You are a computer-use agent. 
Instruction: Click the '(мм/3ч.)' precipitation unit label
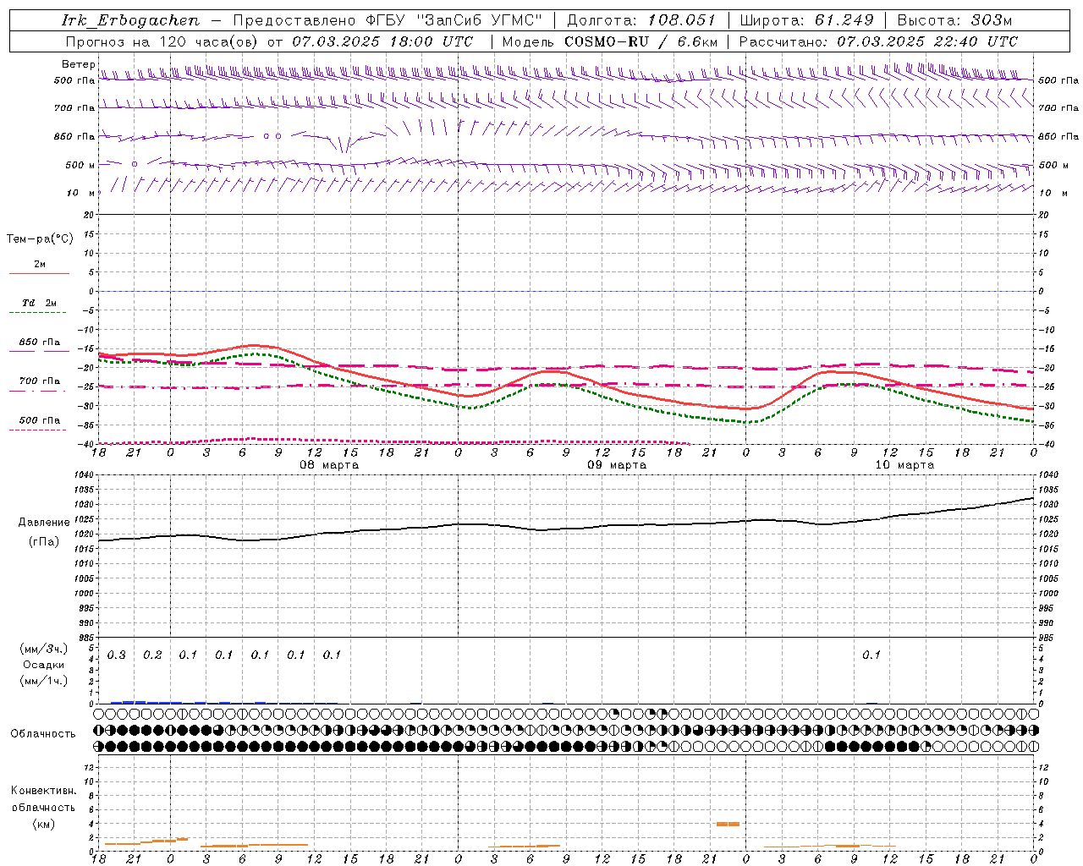click(x=44, y=649)
